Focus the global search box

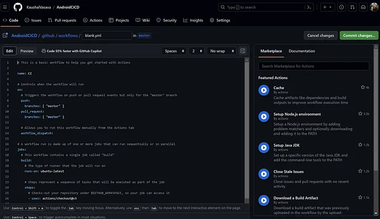click(266, 7)
